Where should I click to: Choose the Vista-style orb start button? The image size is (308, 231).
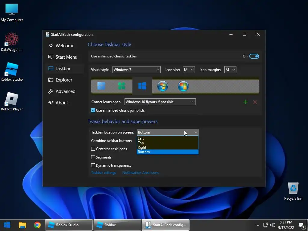pos(183,86)
